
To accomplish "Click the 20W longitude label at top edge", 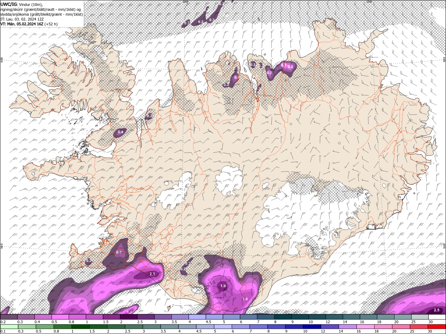I will click(x=185, y=2).
